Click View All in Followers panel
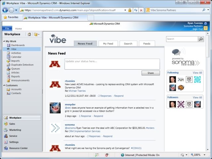The height and width of the screenshot is (159, 212). point(197,97)
